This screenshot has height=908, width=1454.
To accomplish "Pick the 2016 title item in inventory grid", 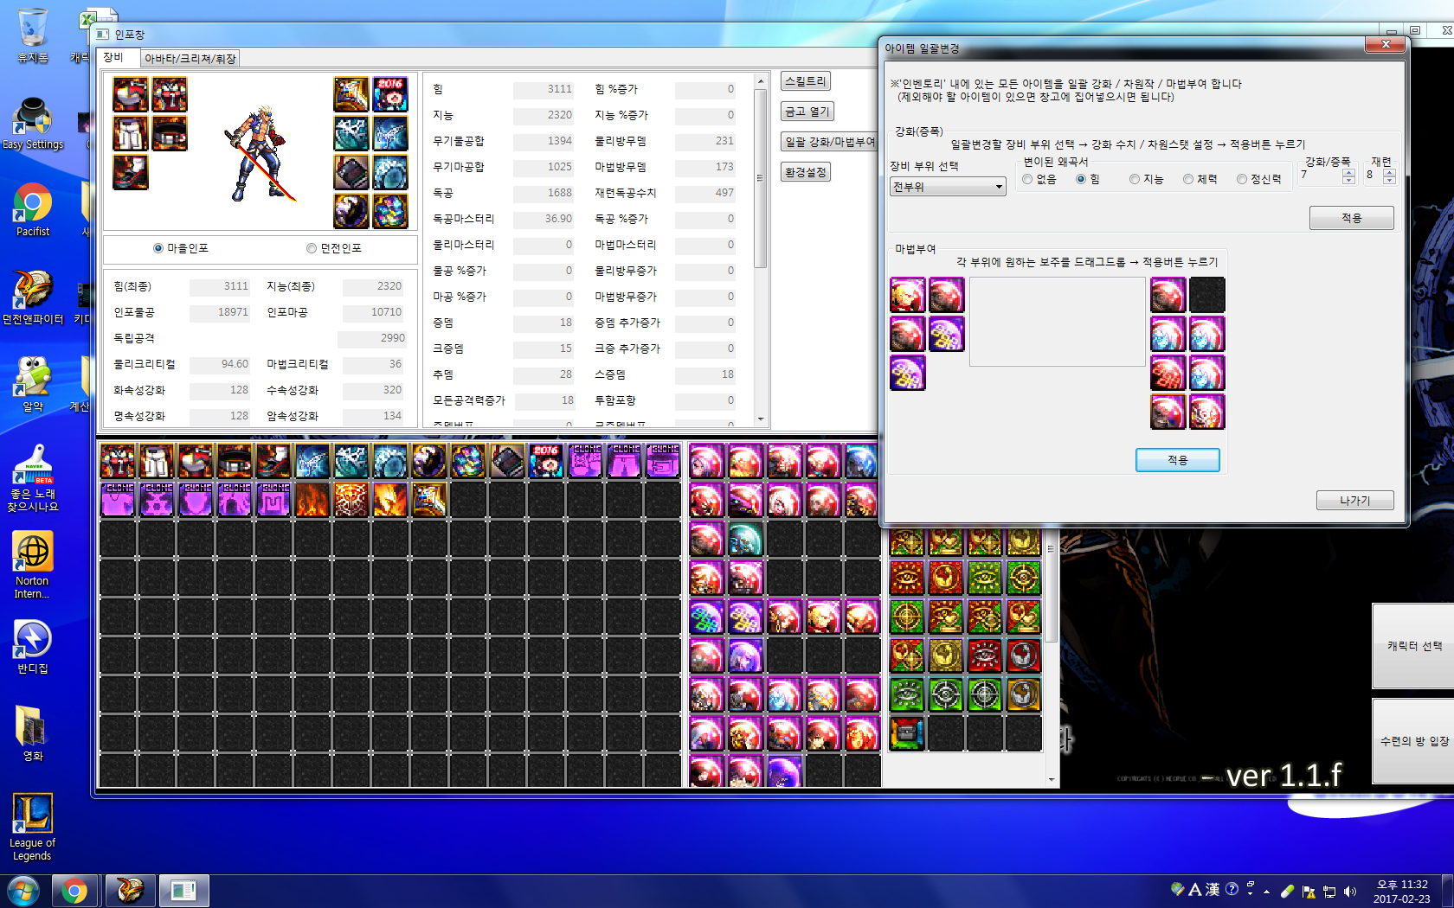I will click(546, 461).
